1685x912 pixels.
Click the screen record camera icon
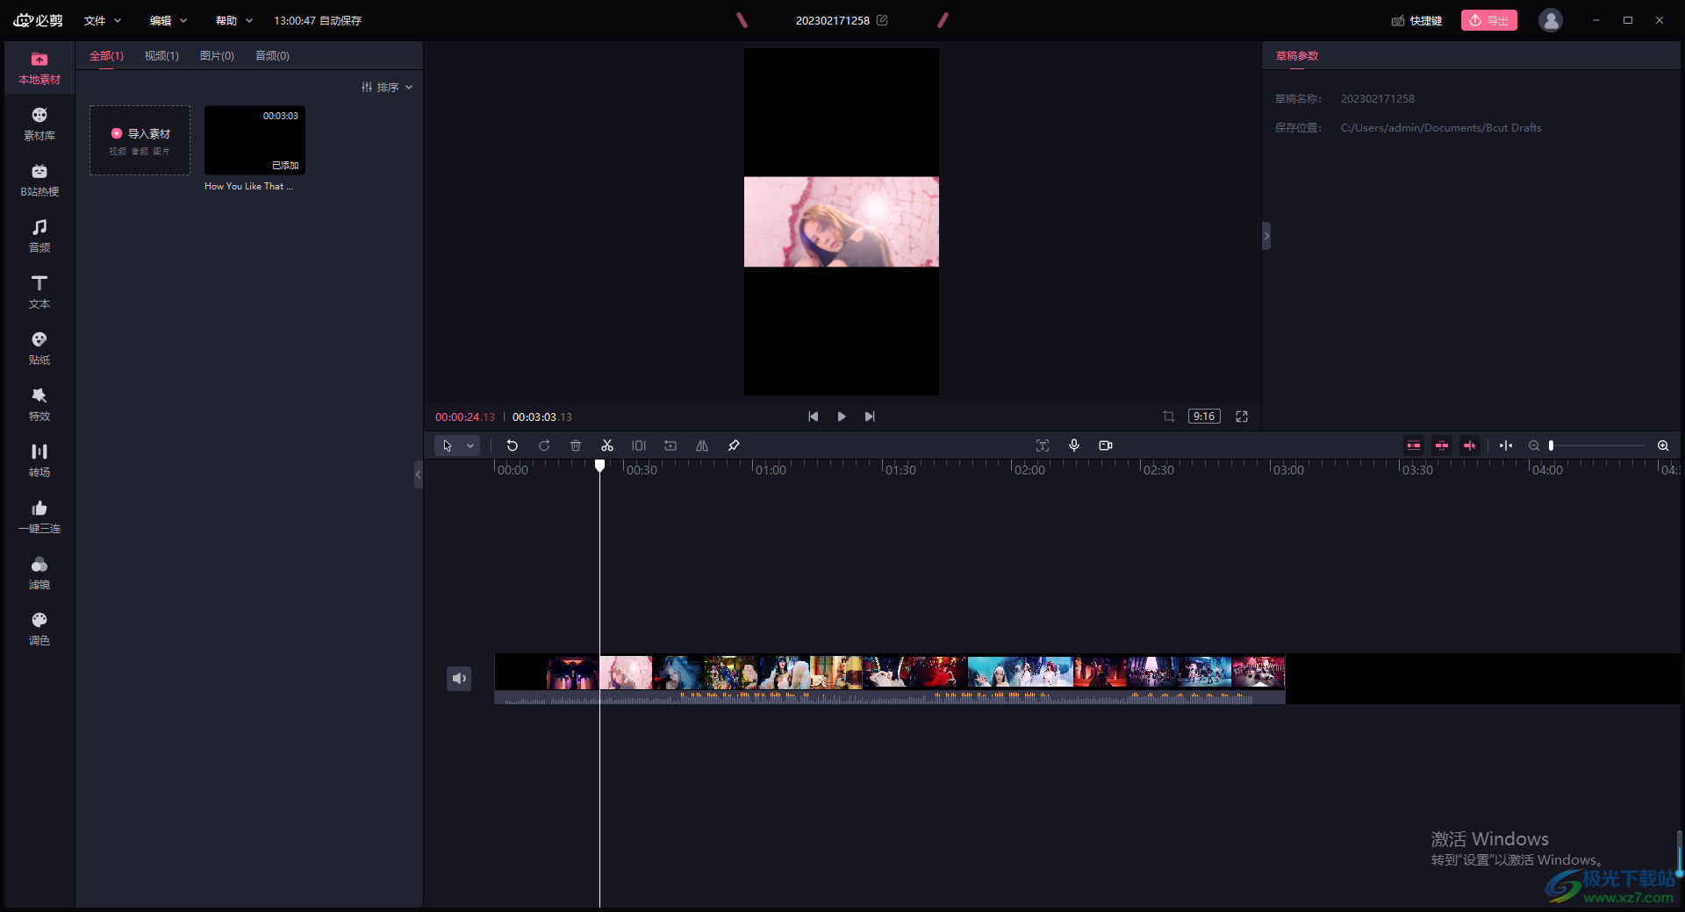1106,445
